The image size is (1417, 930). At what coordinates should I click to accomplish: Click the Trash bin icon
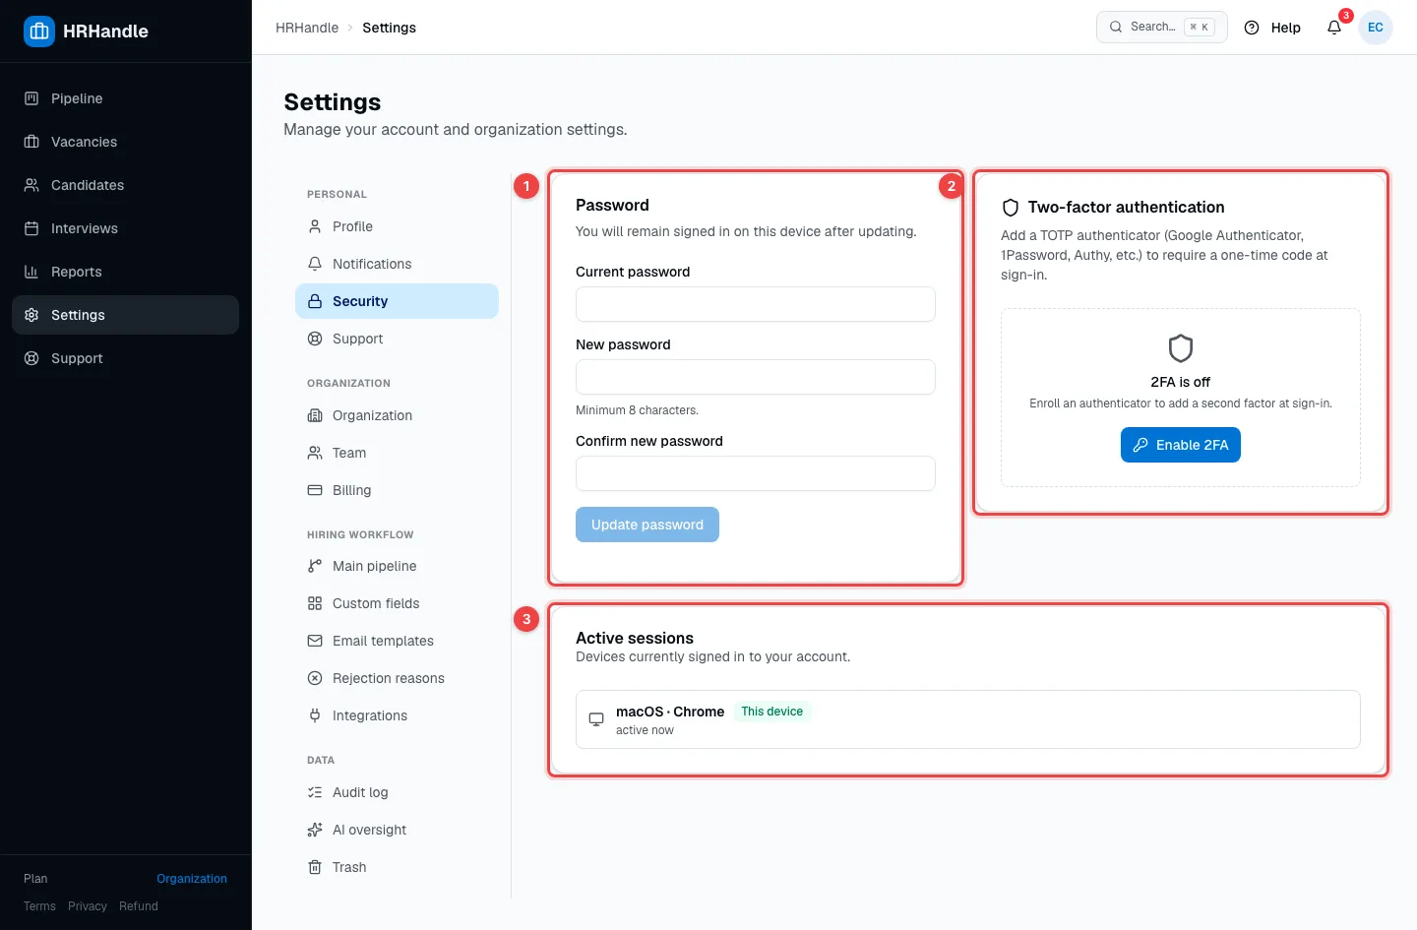(x=315, y=867)
